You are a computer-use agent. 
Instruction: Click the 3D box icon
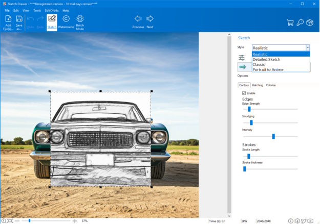[x=310, y=22]
